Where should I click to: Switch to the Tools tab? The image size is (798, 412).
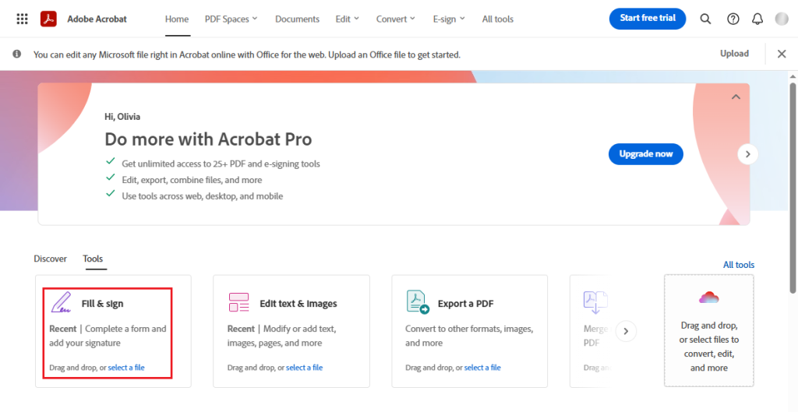[94, 259]
